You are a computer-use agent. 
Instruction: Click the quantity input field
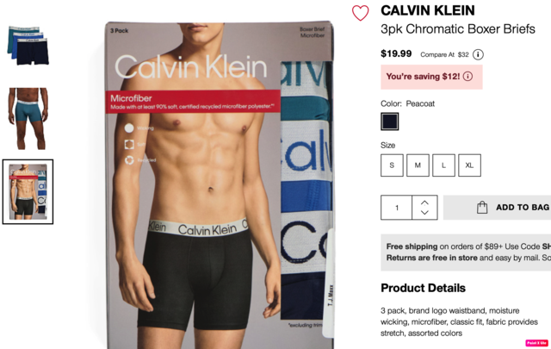pyautogui.click(x=396, y=208)
